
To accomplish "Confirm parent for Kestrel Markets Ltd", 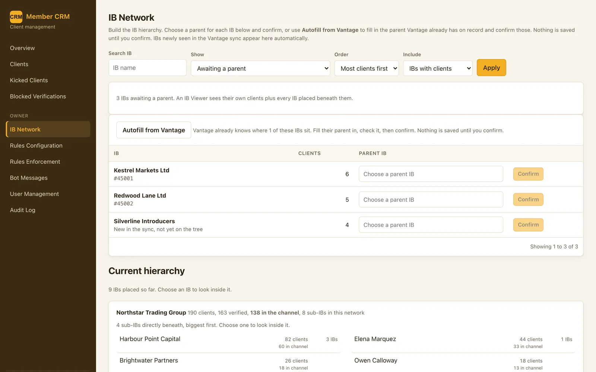I will [528, 174].
